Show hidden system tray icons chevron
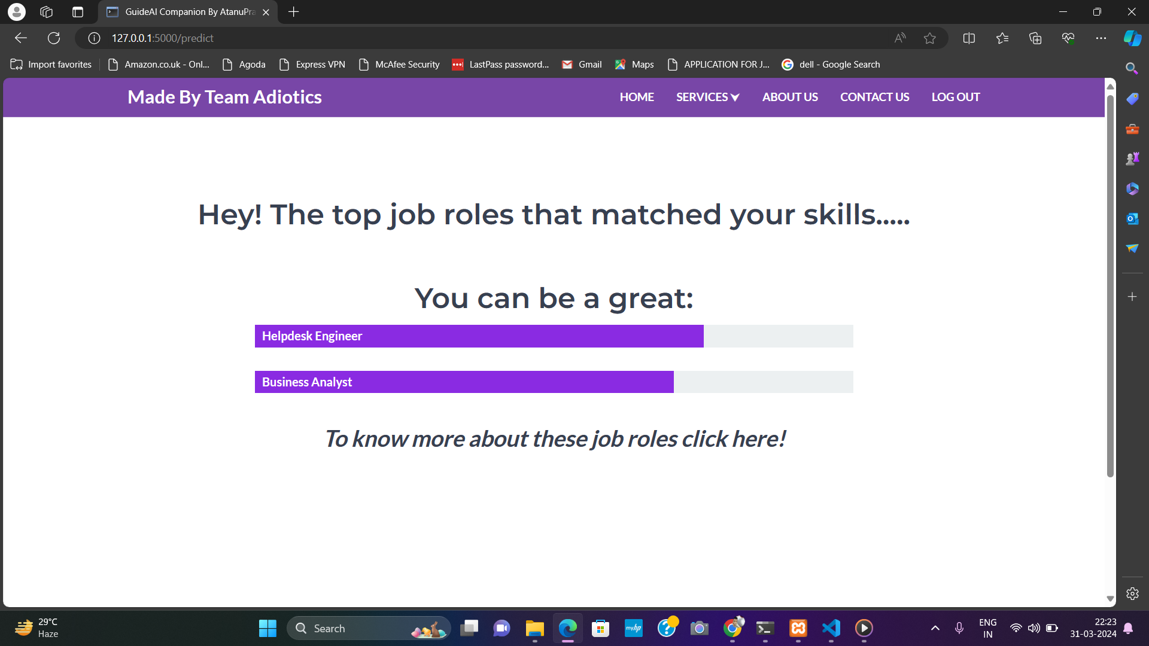1149x646 pixels. (x=935, y=628)
